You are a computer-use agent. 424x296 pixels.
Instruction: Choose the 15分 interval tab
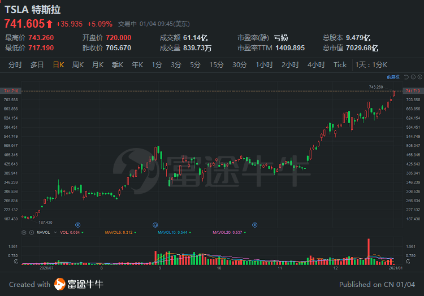[x=217, y=65]
